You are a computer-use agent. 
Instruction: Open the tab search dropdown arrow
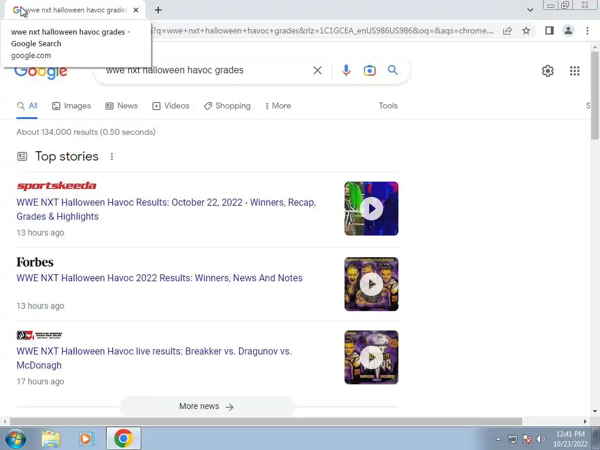pos(530,10)
